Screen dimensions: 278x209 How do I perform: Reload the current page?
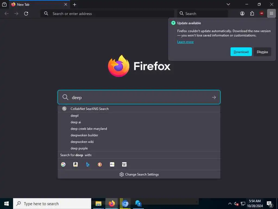[x=26, y=14]
